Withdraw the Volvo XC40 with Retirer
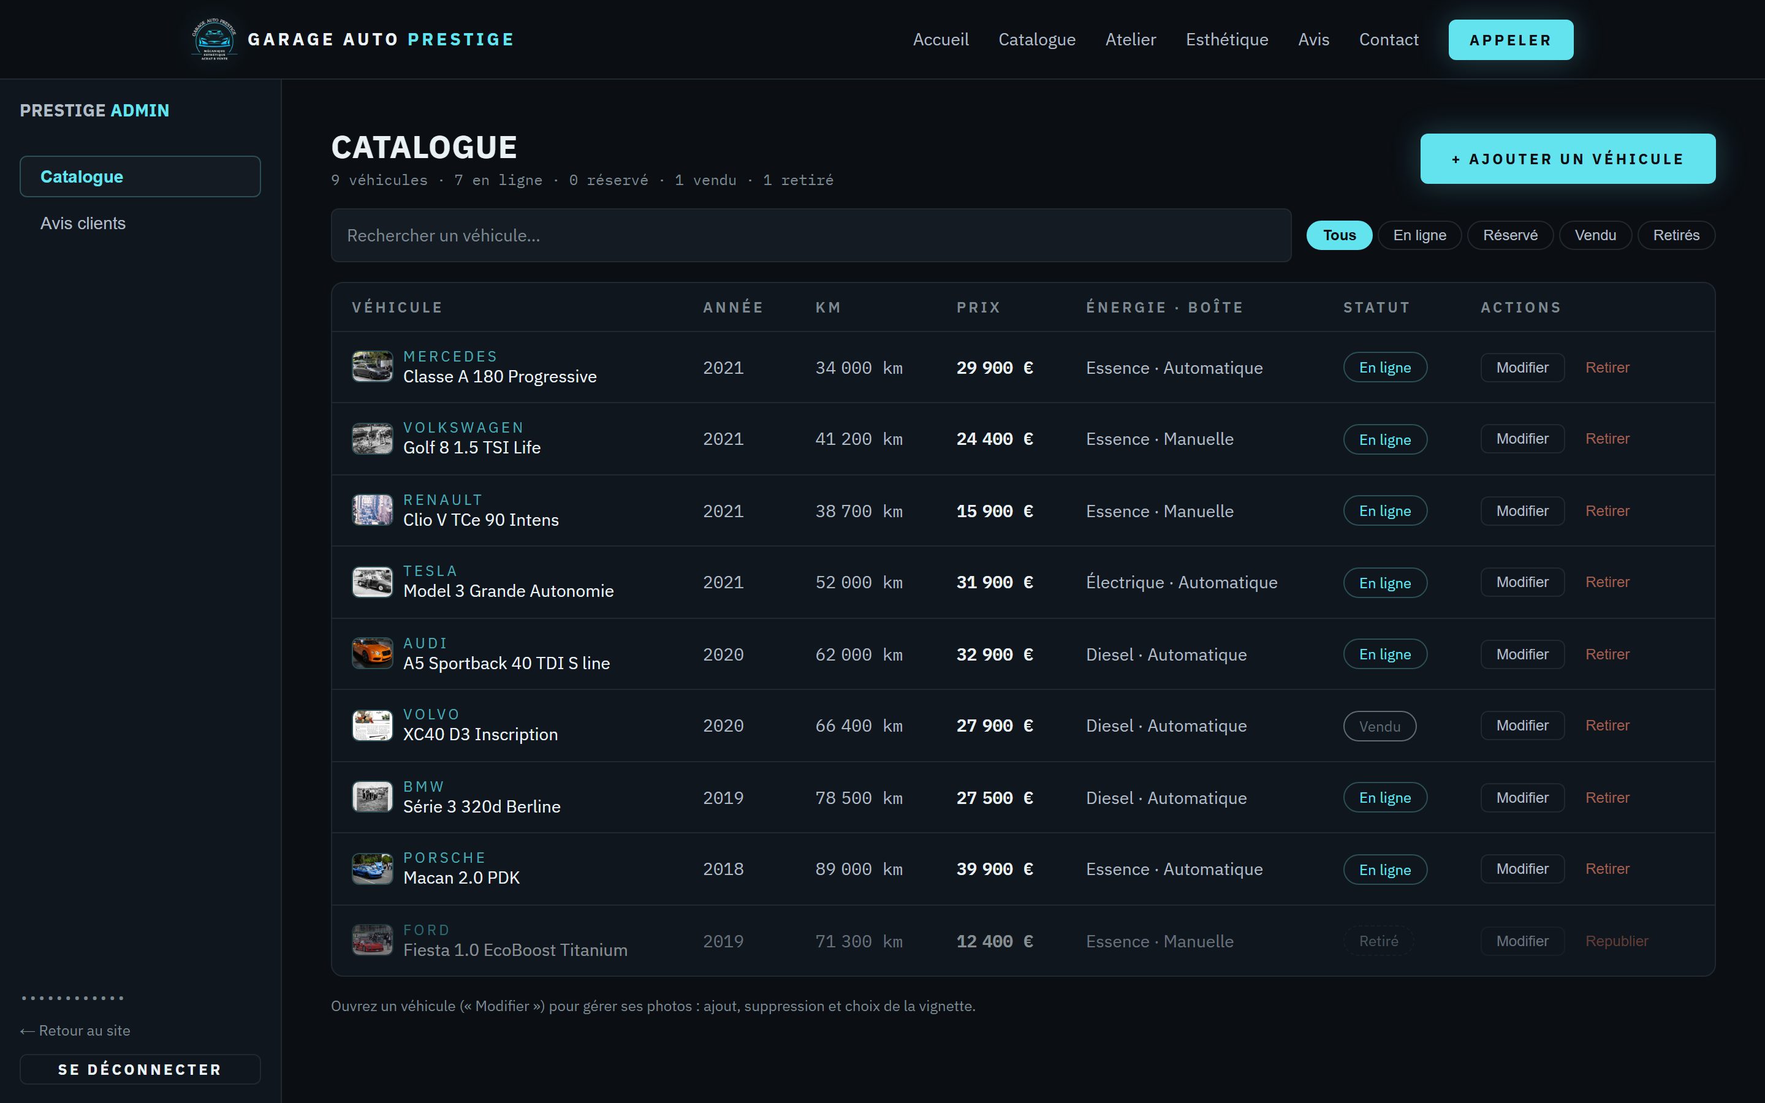This screenshot has width=1765, height=1103. pyautogui.click(x=1607, y=726)
